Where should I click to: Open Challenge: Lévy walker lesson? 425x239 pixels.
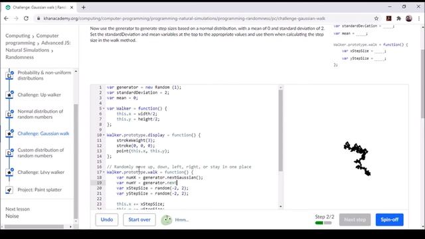[41, 173]
